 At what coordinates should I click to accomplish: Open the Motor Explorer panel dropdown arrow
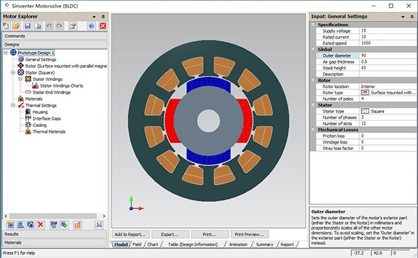click(94, 17)
